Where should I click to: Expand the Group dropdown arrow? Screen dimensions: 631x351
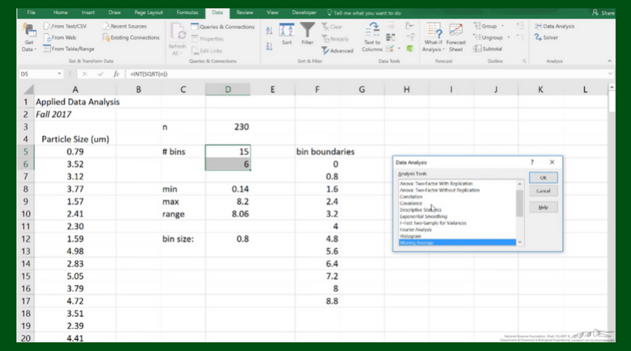[x=503, y=26]
